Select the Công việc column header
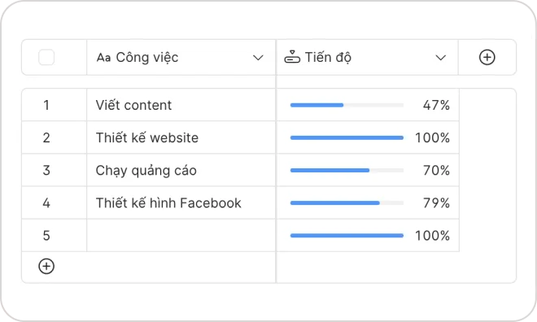Image resolution: width=537 pixels, height=322 pixels. (x=181, y=57)
